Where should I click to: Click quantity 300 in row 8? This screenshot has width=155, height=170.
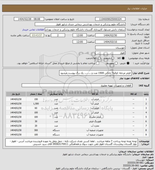36,130
